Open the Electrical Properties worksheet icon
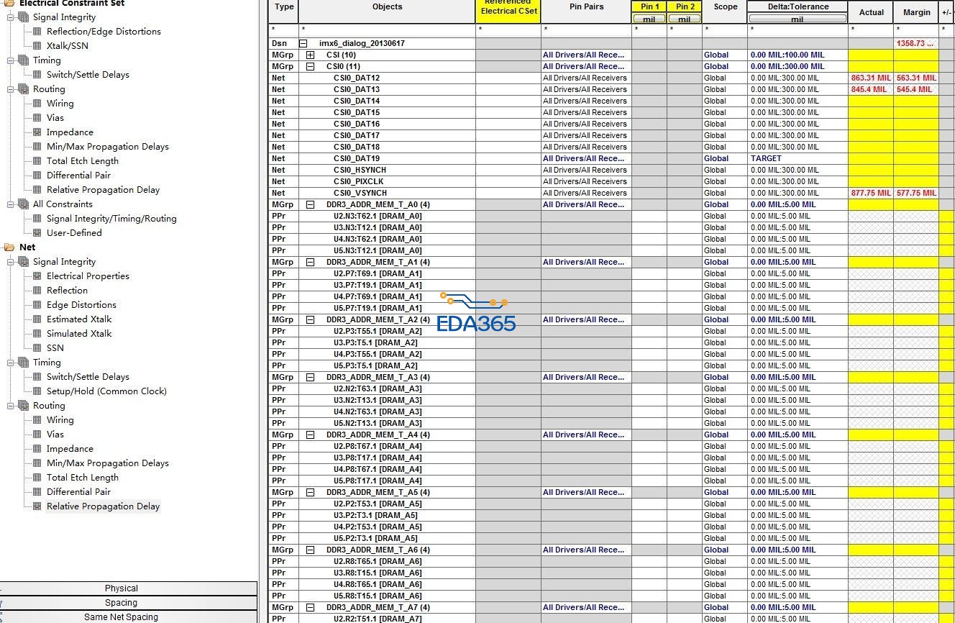Image resolution: width=955 pixels, height=623 pixels. coord(37,276)
